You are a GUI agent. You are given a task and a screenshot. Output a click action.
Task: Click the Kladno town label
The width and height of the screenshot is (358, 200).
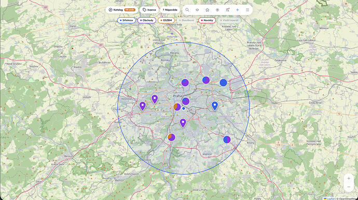(77, 67)
